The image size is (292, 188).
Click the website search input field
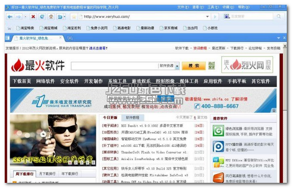coord(115,66)
